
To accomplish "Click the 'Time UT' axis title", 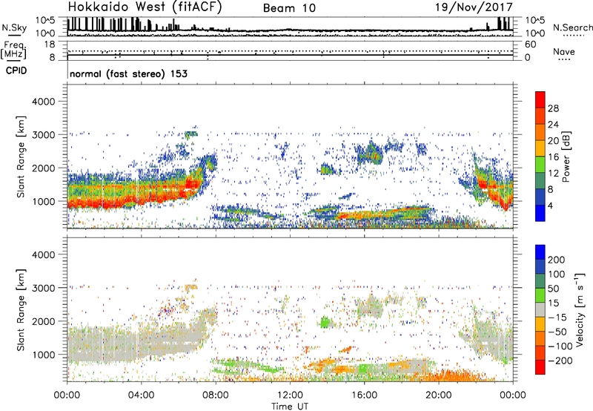I will click(290, 407).
